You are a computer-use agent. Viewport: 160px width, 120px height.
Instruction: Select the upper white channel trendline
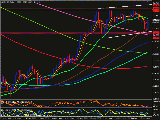[125, 6]
